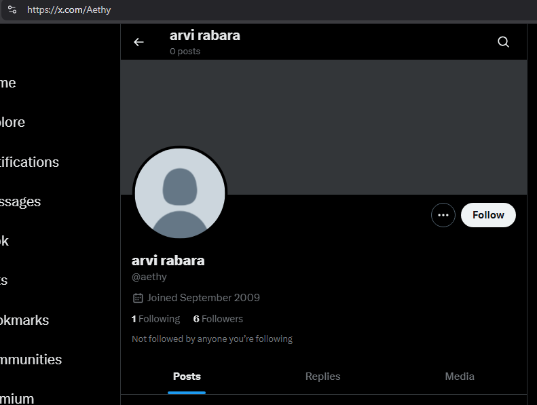The image size is (537, 405).
Task: Open the 1 Following list
Action: pos(156,319)
